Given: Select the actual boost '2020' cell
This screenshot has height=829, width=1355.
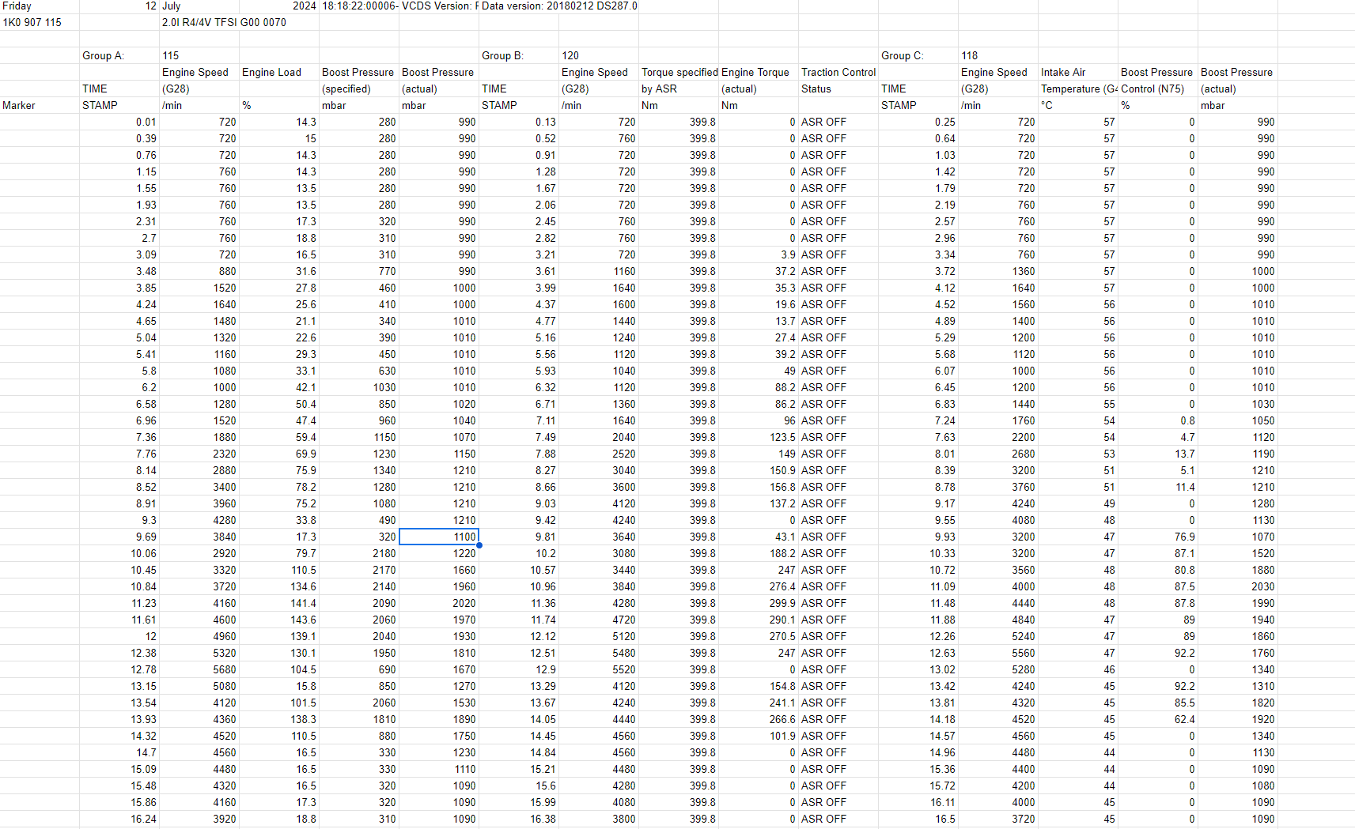Looking at the screenshot, I should click(x=439, y=603).
